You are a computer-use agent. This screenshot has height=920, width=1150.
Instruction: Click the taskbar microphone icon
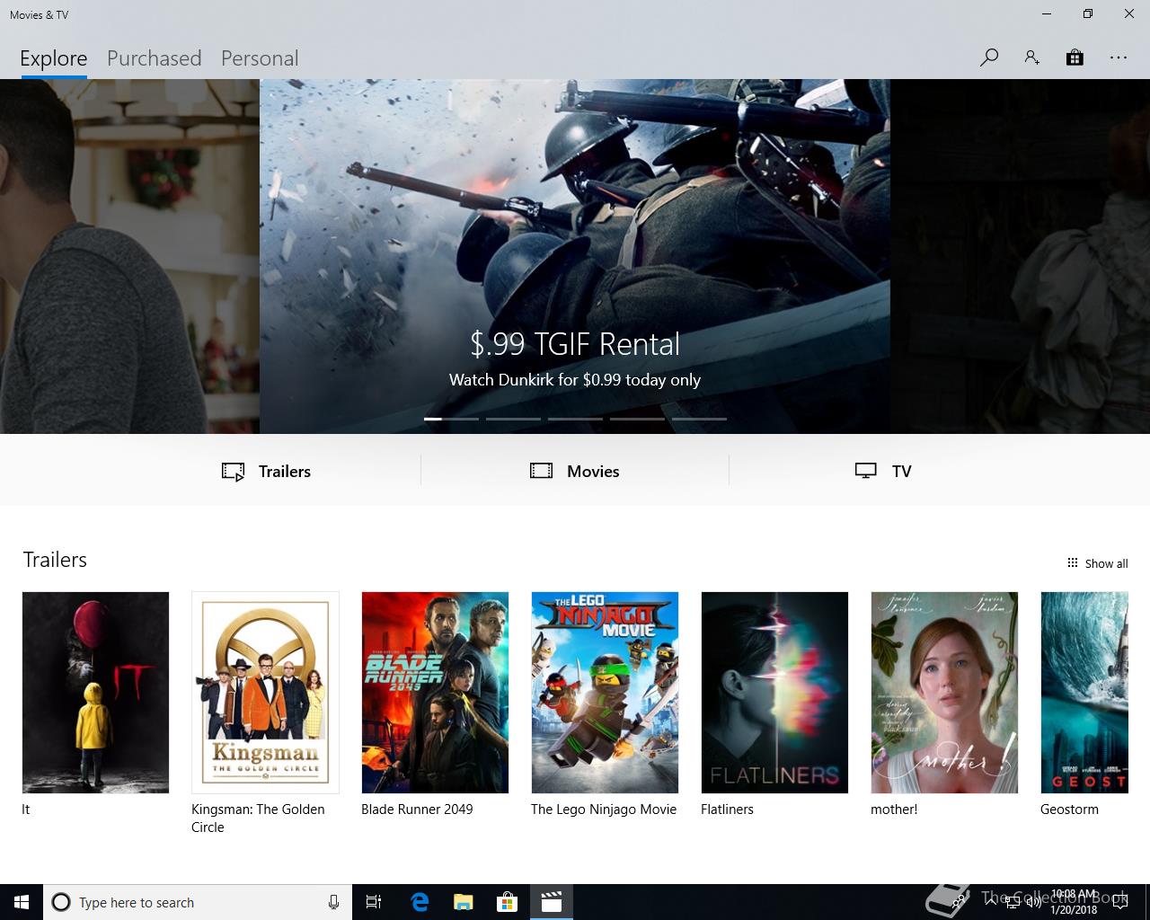(x=333, y=902)
